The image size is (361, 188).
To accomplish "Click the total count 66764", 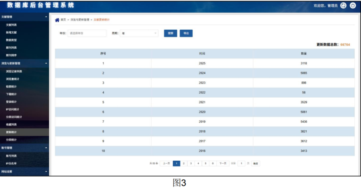I will (x=345, y=45).
